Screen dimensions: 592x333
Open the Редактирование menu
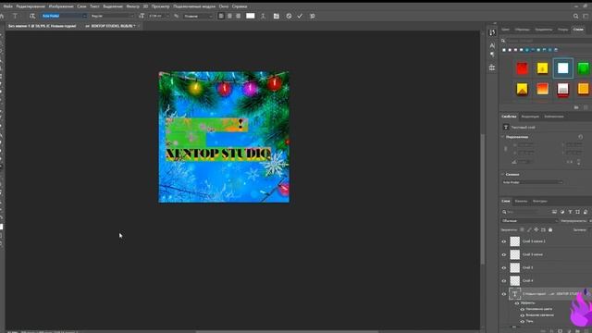tap(31, 6)
